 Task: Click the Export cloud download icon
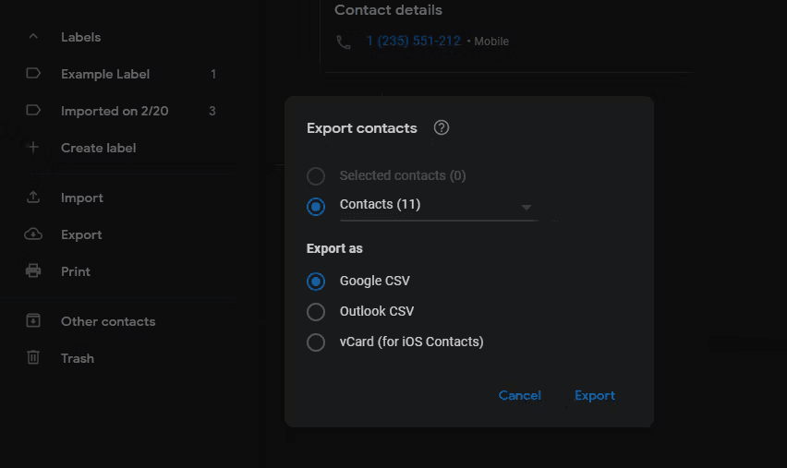coord(33,234)
